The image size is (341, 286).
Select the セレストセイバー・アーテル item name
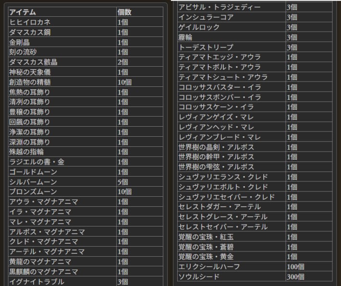pos(223,227)
